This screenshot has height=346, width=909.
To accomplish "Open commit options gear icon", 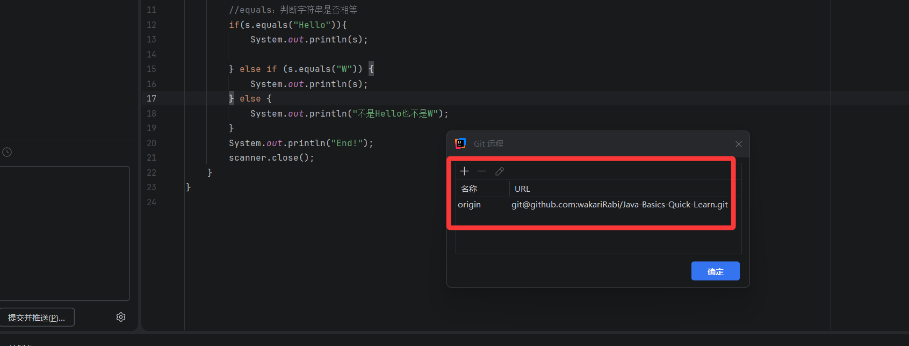I will point(121,317).
